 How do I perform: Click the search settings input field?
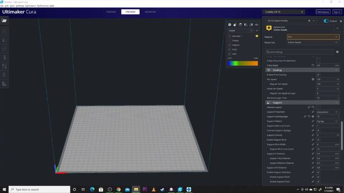tap(300, 52)
